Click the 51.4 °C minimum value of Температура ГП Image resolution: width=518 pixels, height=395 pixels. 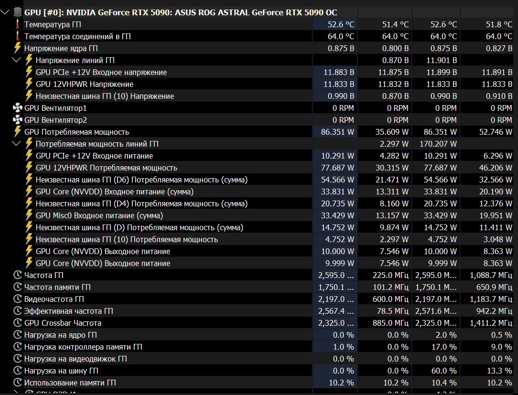(396, 24)
